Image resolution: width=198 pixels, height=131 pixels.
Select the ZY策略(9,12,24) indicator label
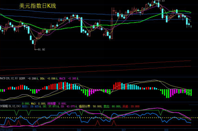click(x=10, y=106)
